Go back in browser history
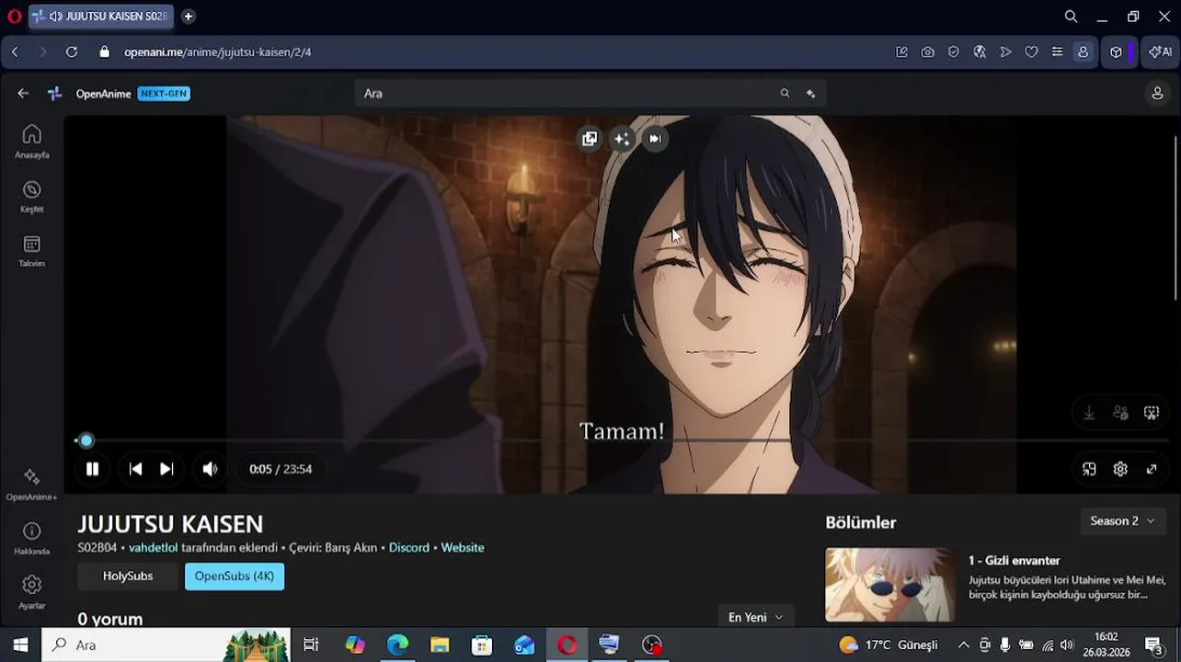1181x662 pixels. point(15,52)
